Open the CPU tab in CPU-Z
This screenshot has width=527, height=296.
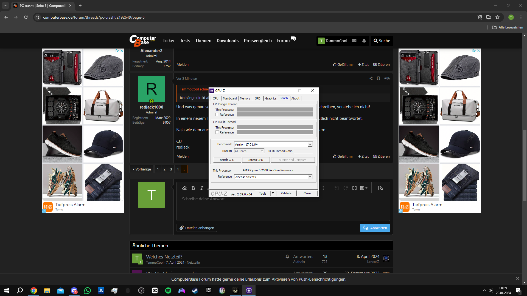point(215,98)
